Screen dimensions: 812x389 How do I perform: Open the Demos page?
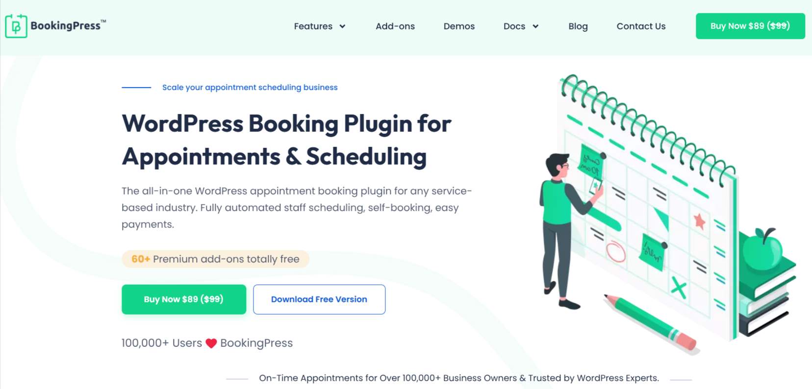click(x=459, y=26)
